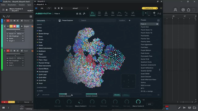Expand the CHARACTERS section
Image resolution: width=198 pixels, height=111 pixels.
pyautogui.click(x=42, y=88)
